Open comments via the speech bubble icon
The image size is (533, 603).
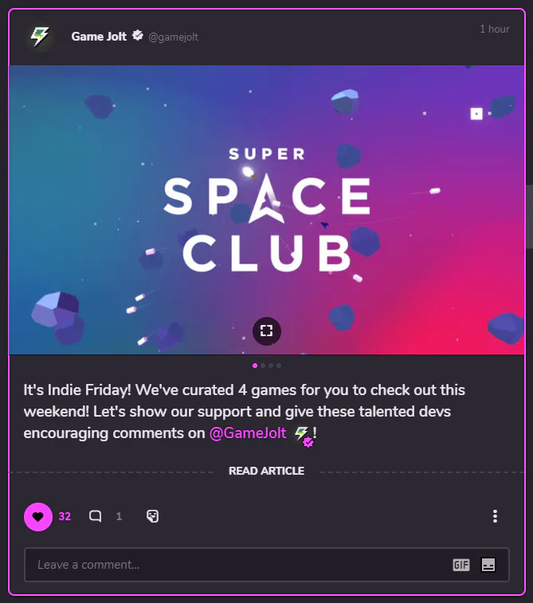(96, 516)
